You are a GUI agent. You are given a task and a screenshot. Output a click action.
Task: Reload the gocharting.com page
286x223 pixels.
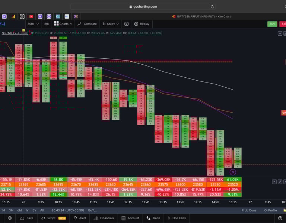tap(212, 7)
